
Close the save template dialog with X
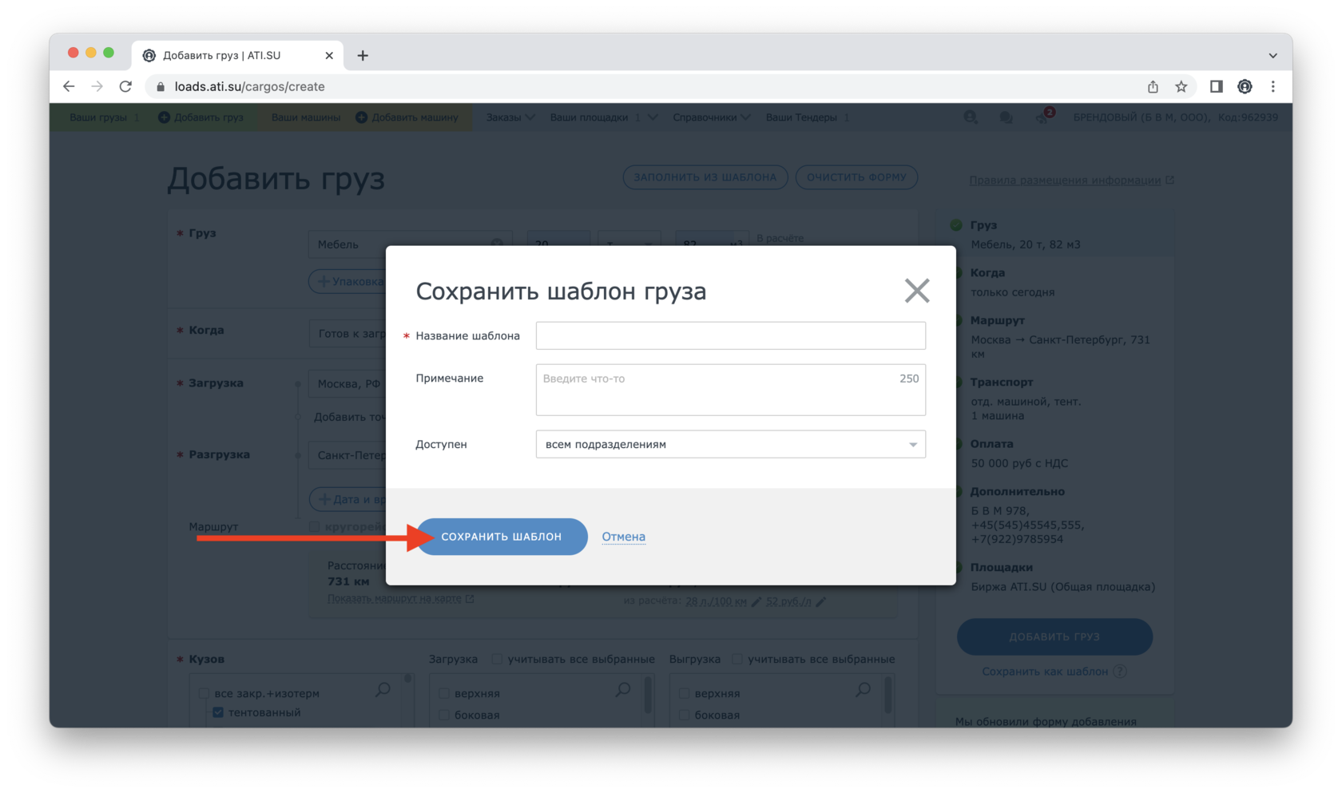click(x=916, y=291)
